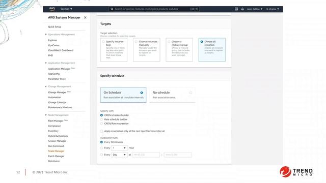Select the Every N Hour radio
Viewport: 326px width, 183px height.
[101, 148]
